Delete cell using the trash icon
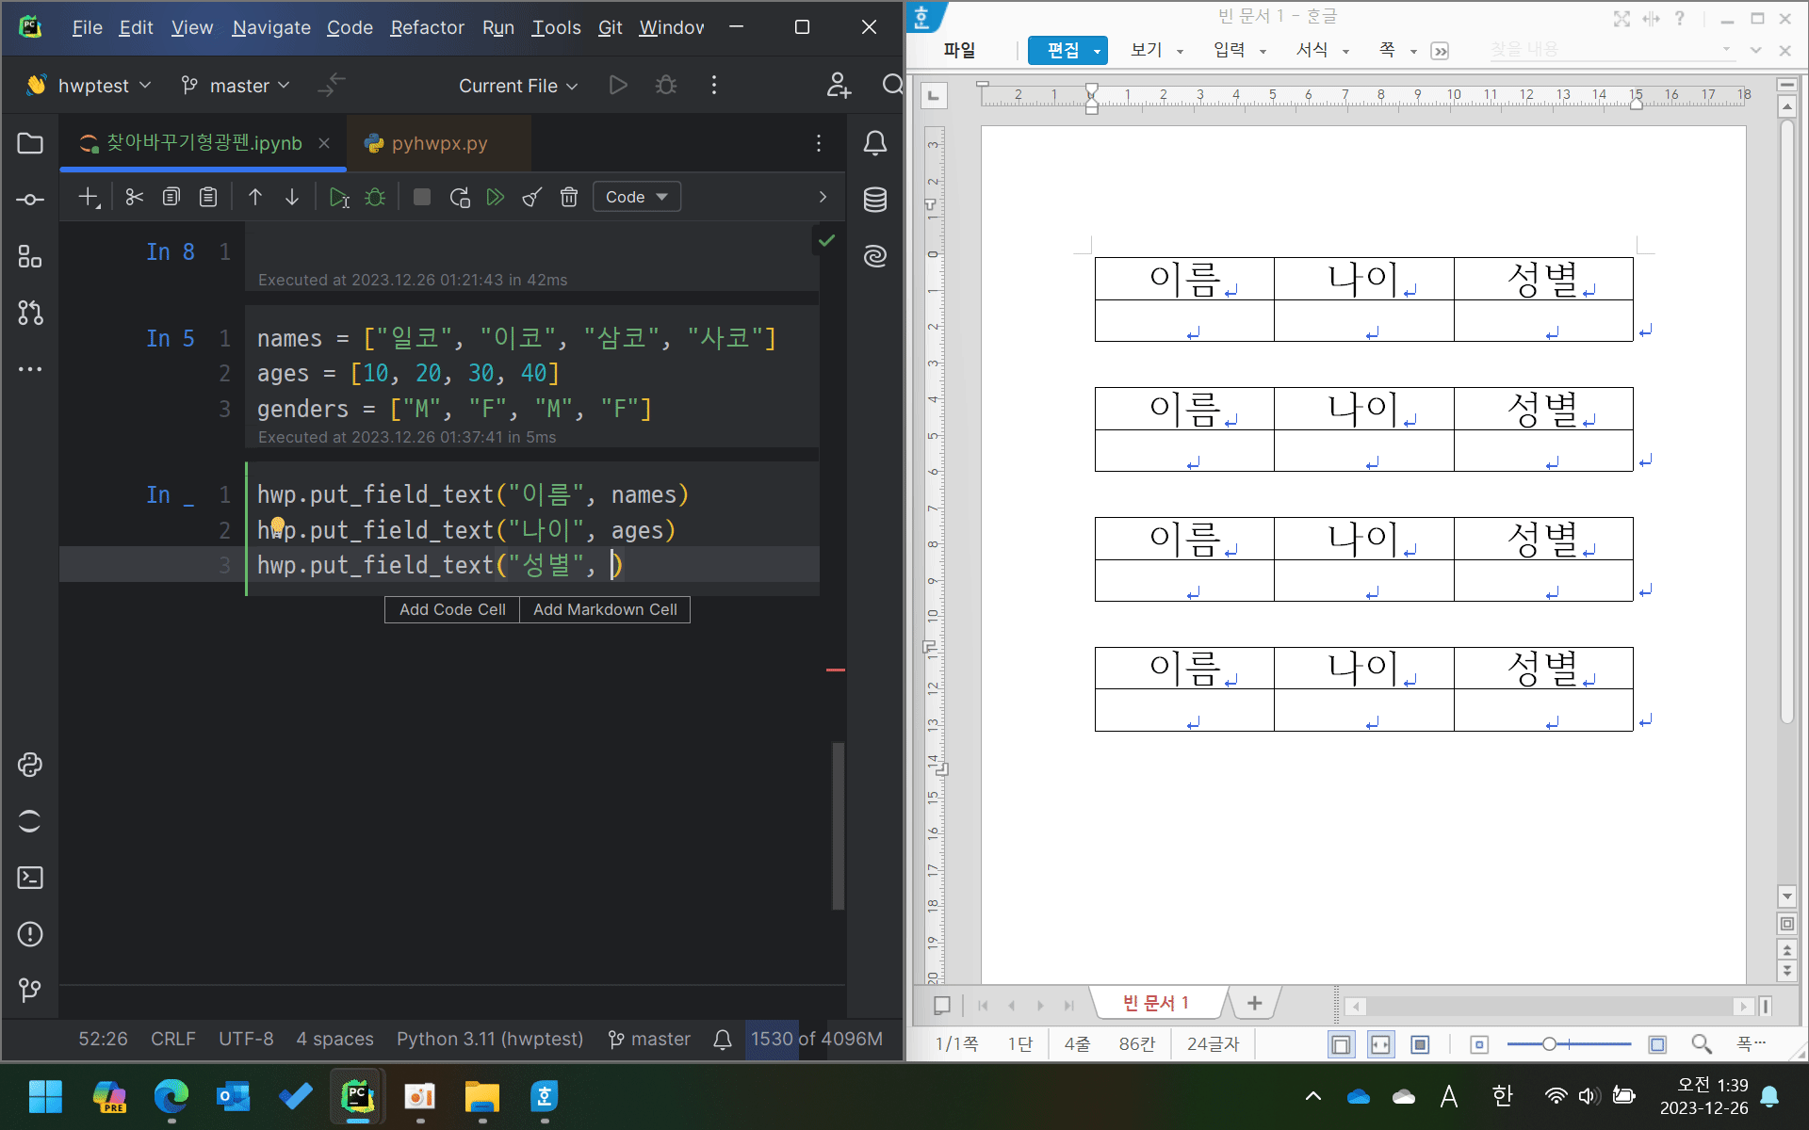This screenshot has height=1130, width=1809. pos(569,197)
